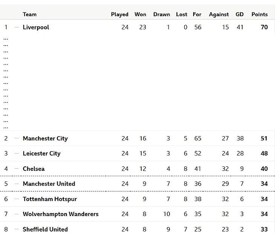Image resolution: width=275 pixels, height=233 pixels.
Task: Click the Team column header
Action: pyautogui.click(x=30, y=14)
